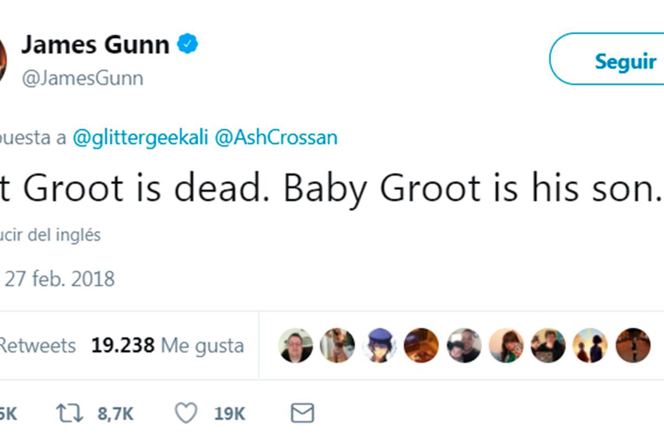Toggle following by pressing Seguir
The image size is (664, 442).
coord(624,62)
